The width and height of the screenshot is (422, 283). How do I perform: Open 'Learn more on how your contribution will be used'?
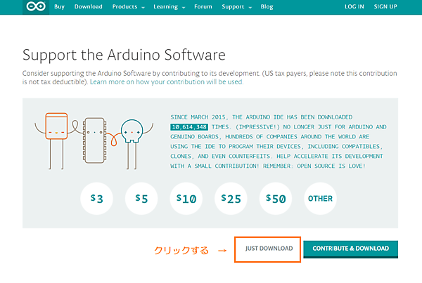tap(167, 82)
